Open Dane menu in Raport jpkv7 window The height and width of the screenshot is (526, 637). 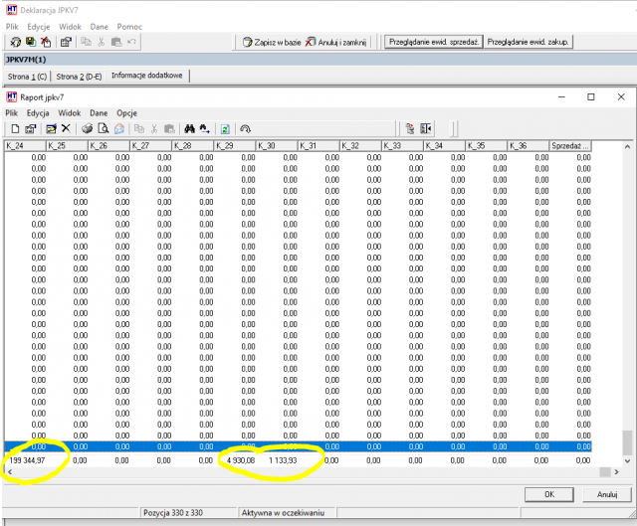point(99,112)
